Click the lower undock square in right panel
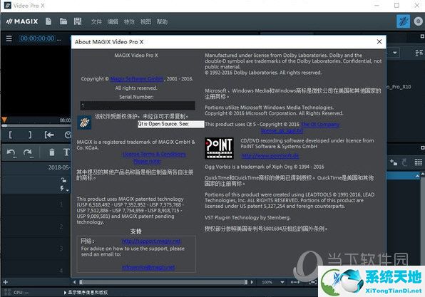 point(422,147)
